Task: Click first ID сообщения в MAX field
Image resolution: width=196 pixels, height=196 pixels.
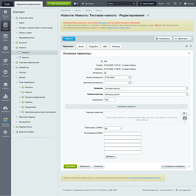Action: pos(122,134)
